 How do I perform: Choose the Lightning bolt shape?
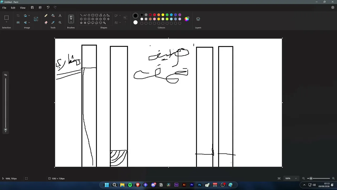pyautogui.click(x=104, y=23)
